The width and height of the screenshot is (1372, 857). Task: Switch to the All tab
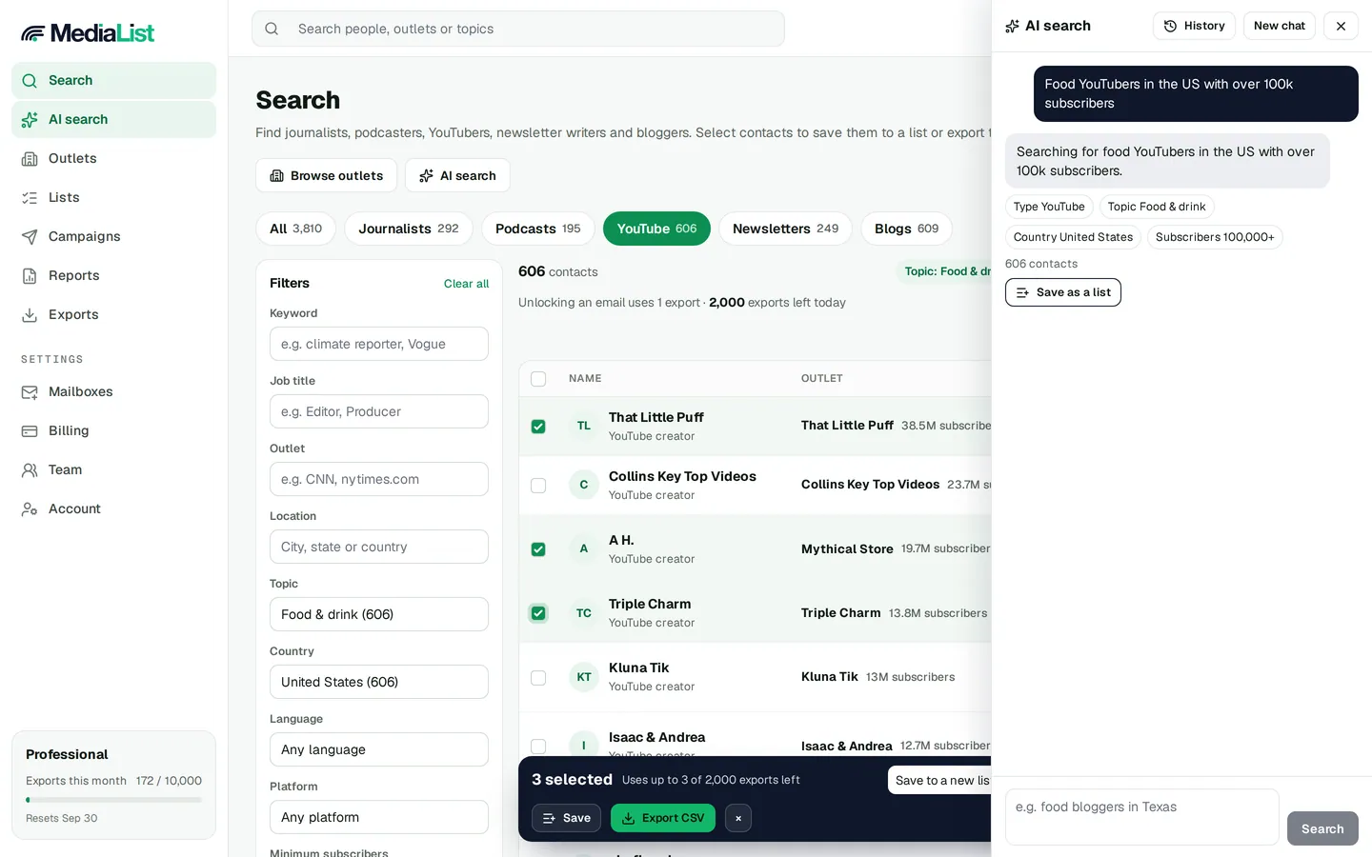(x=295, y=229)
